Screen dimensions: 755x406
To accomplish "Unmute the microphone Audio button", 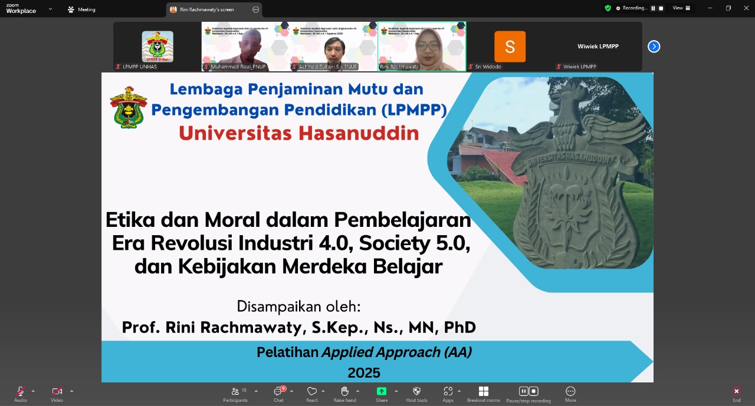I will (x=21, y=392).
